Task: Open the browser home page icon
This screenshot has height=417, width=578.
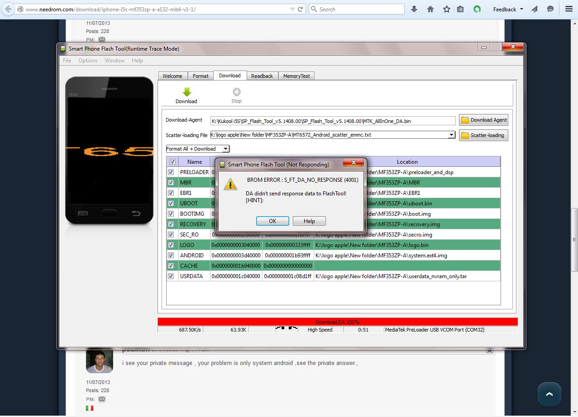Action: coord(430,9)
